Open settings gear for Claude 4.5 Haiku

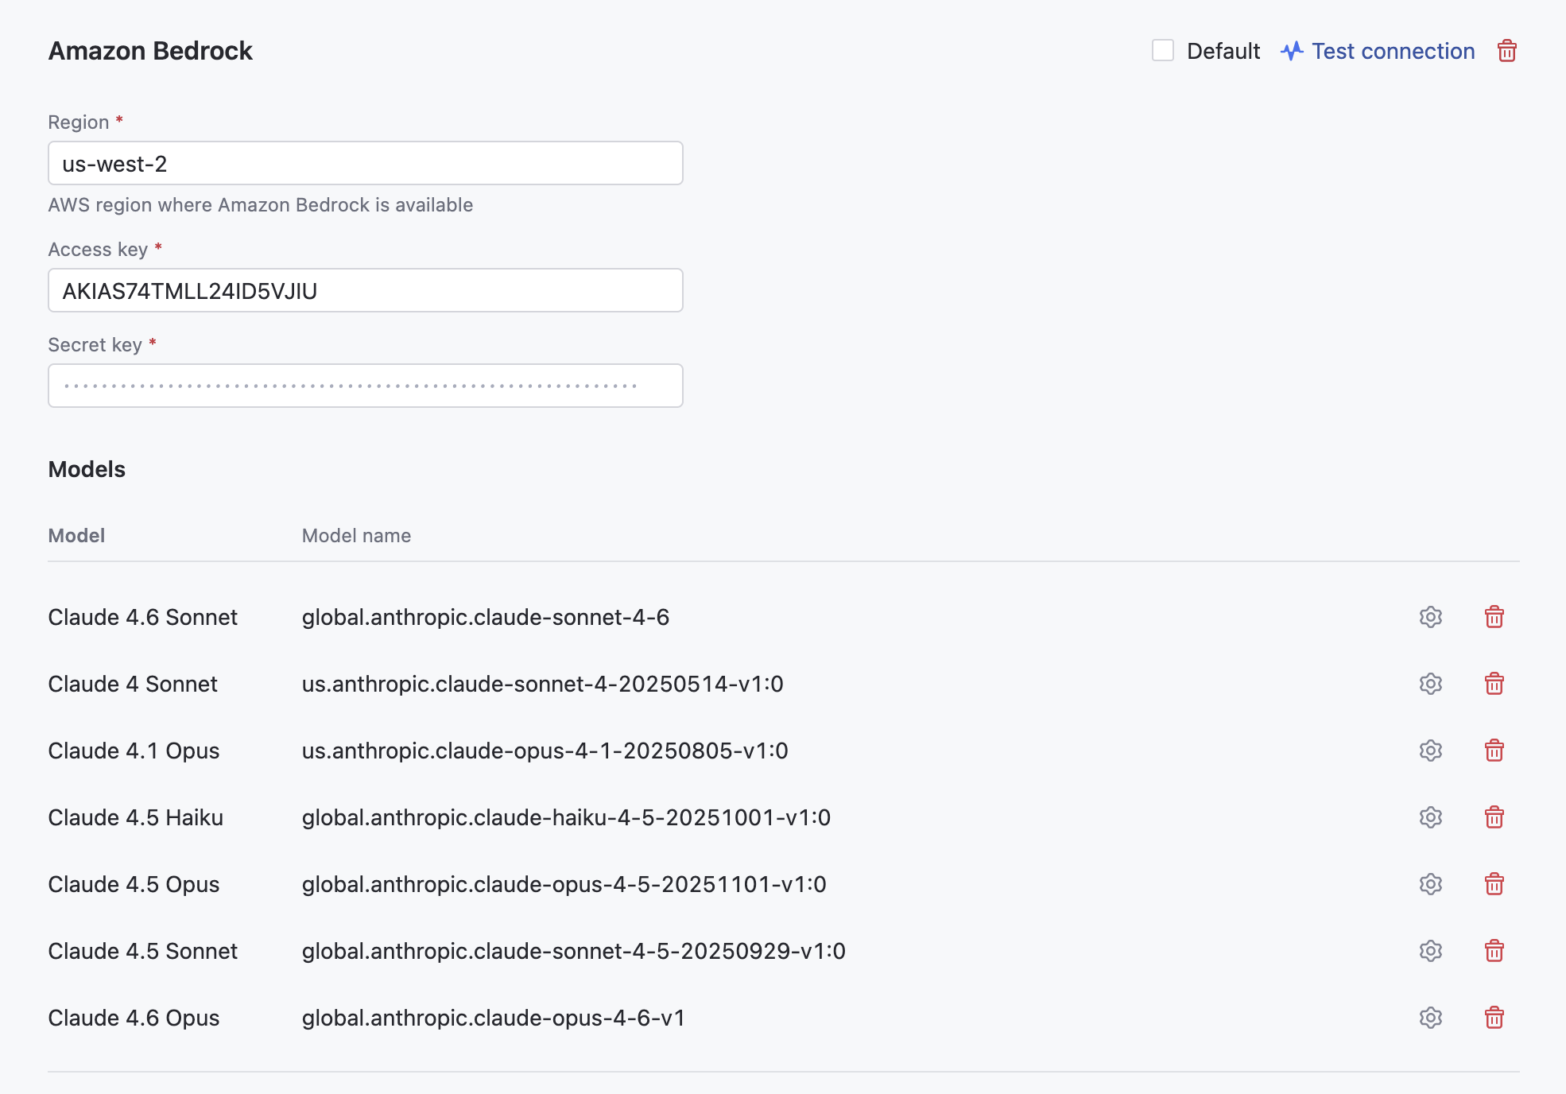click(1430, 817)
